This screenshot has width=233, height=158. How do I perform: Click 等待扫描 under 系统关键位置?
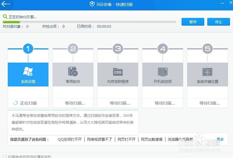[x=210, y=103]
